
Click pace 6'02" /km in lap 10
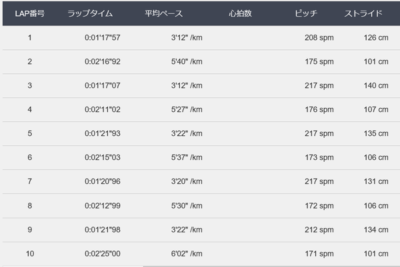(x=187, y=254)
